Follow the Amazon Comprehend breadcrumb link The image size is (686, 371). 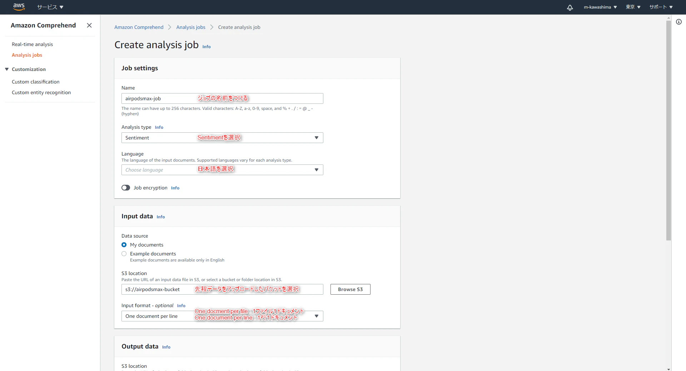pos(139,27)
